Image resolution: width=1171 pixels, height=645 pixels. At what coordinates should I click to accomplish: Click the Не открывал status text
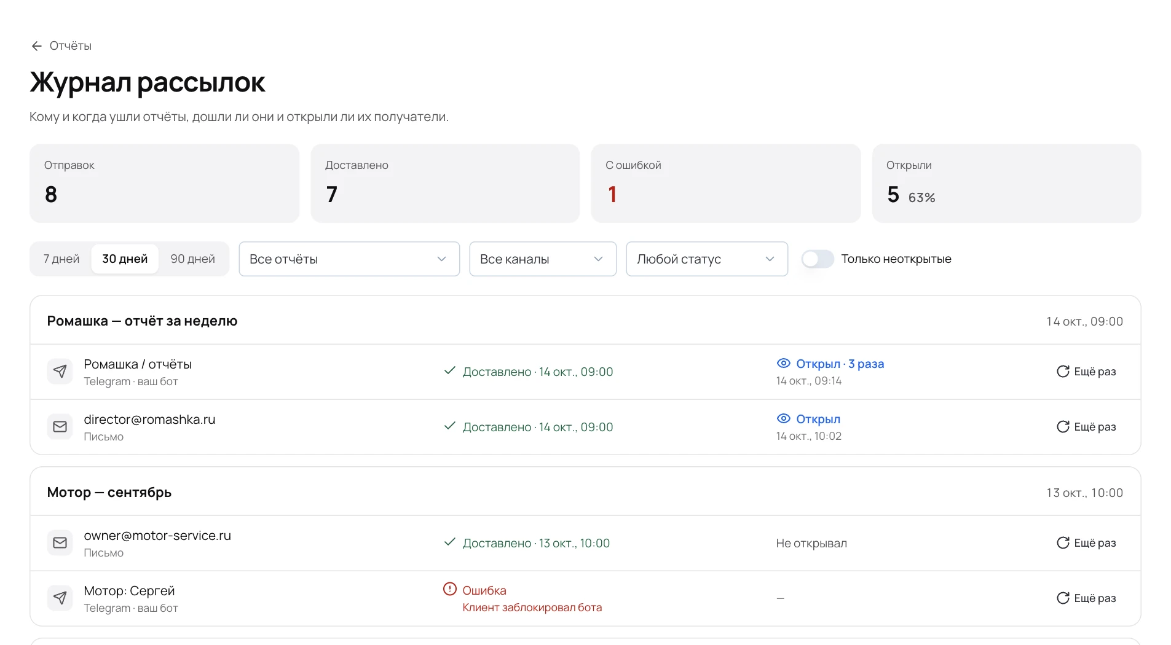point(811,543)
